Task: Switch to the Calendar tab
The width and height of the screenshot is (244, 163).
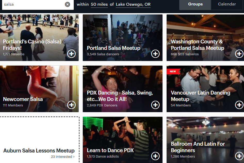Action: coord(227,4)
